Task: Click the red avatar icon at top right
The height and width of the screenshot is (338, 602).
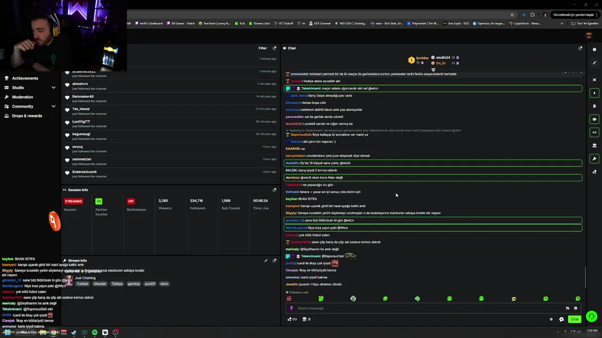Action: pyautogui.click(x=589, y=36)
